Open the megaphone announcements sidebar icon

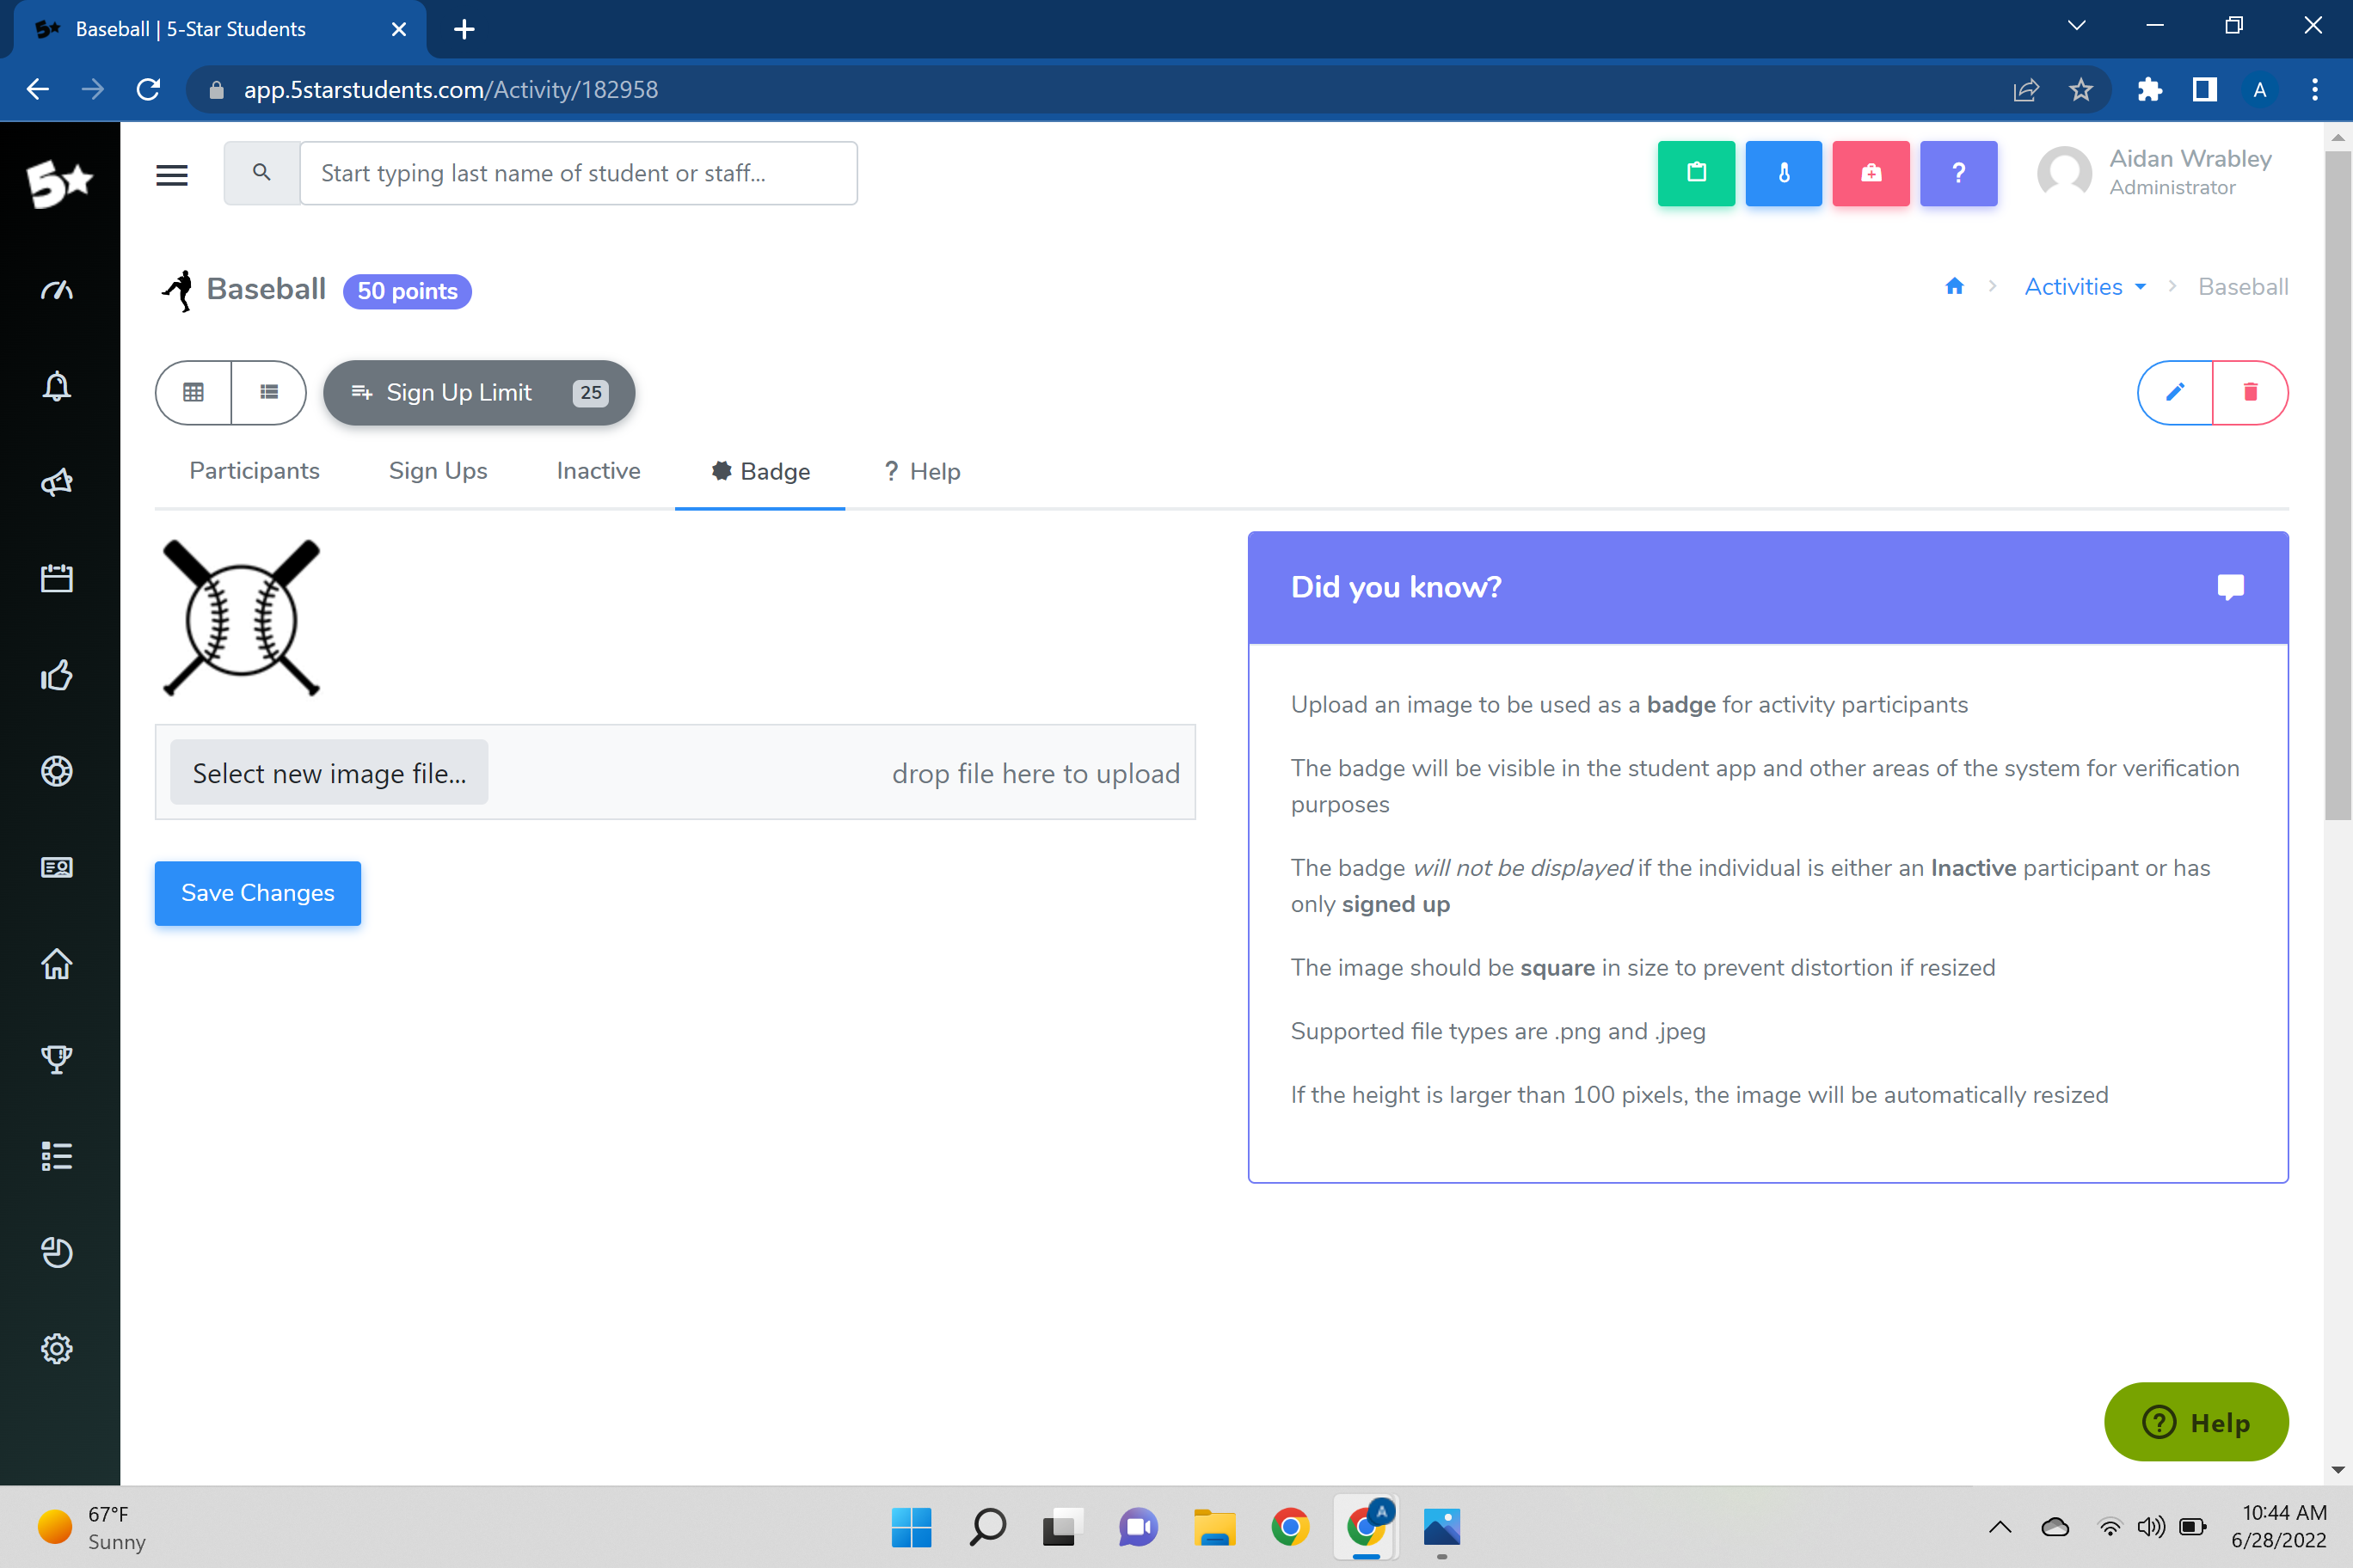click(x=57, y=483)
